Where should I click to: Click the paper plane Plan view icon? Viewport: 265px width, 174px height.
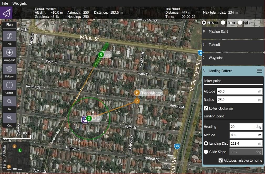click(x=6, y=13)
